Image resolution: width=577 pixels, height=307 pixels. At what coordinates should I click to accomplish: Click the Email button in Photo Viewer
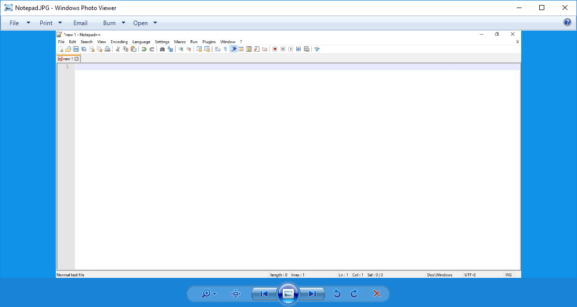tap(80, 23)
